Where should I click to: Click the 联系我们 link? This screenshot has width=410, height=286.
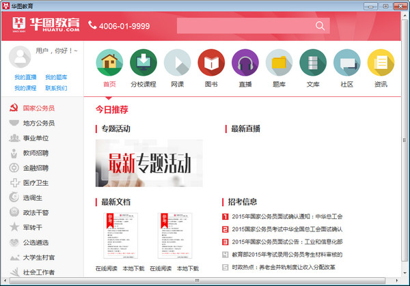point(56,88)
